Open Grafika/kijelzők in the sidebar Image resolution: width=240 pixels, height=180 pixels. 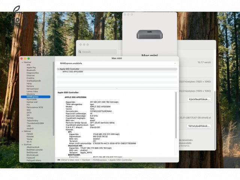pyautogui.click(x=34, y=81)
